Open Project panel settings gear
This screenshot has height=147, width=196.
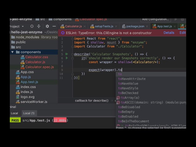point(47,26)
